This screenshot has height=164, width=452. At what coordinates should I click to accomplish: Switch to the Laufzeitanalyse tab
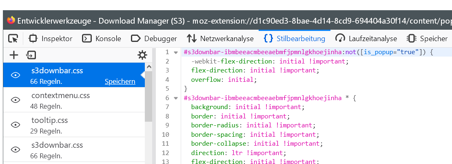(366, 39)
